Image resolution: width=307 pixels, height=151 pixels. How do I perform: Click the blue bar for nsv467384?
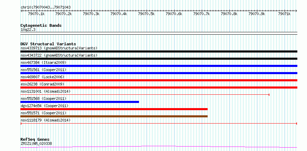click(x=159, y=66)
